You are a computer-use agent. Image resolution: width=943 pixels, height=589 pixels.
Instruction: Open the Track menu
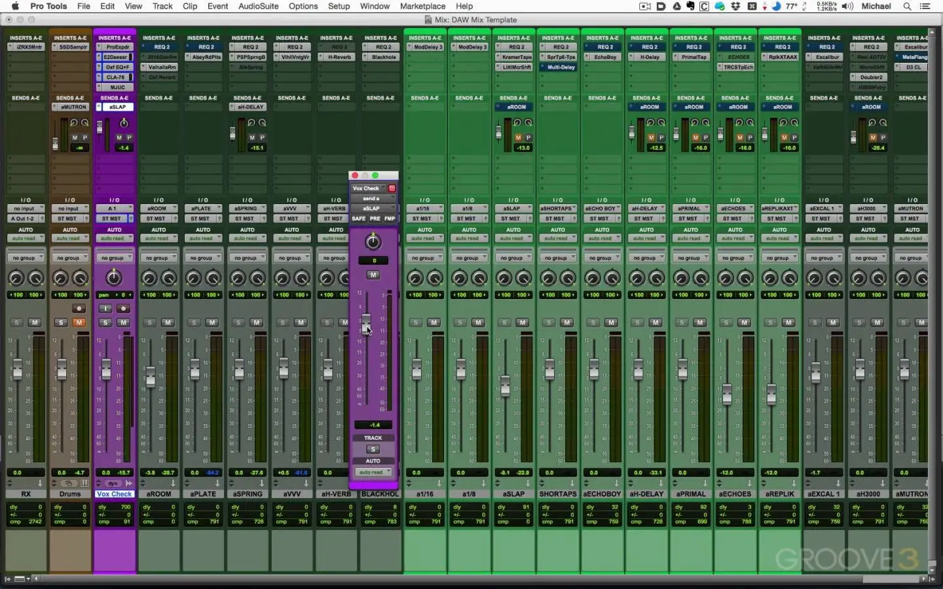point(162,6)
